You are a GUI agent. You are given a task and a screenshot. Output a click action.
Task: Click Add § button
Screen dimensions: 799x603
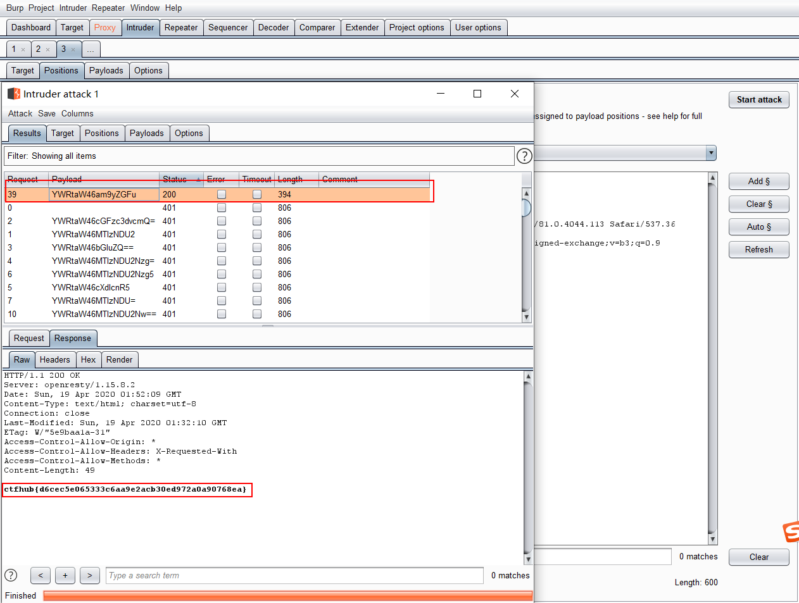pyautogui.click(x=759, y=181)
